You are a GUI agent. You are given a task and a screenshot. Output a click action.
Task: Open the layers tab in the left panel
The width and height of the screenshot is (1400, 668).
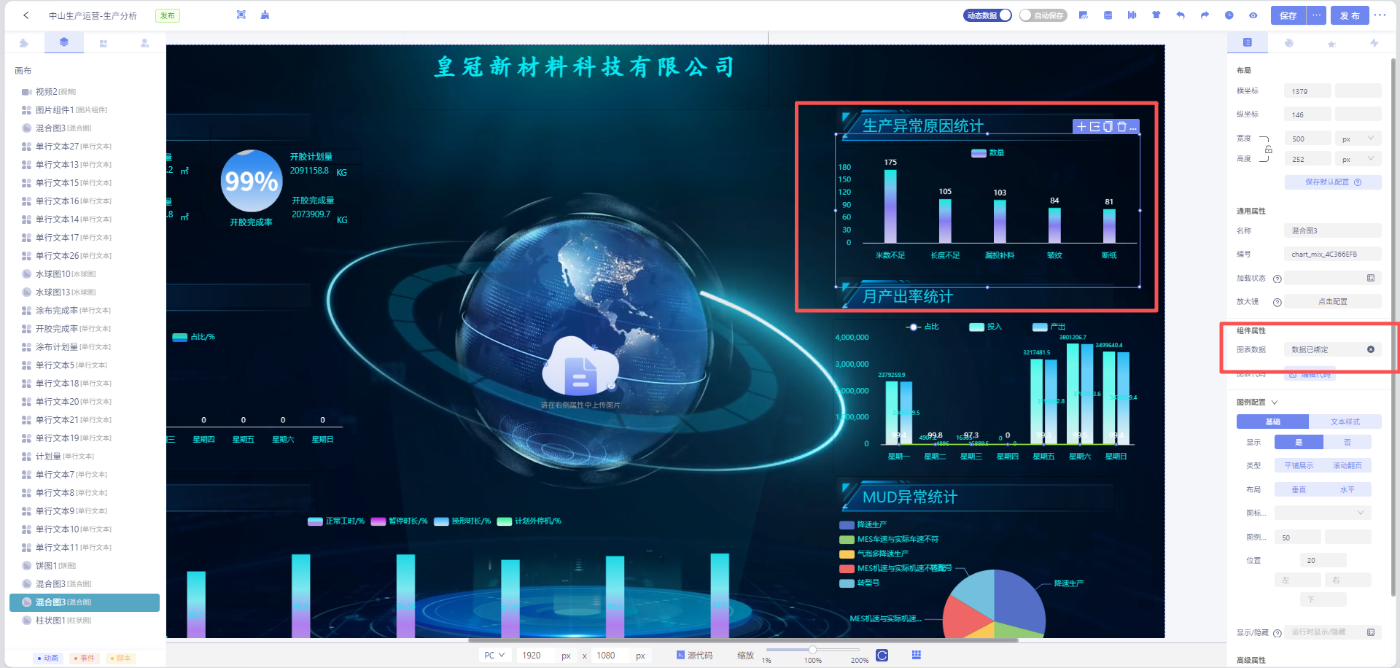point(64,42)
